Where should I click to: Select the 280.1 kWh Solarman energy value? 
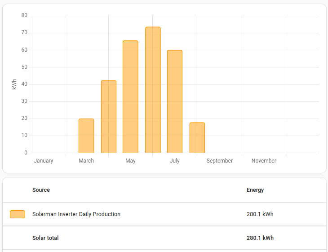[x=260, y=214]
